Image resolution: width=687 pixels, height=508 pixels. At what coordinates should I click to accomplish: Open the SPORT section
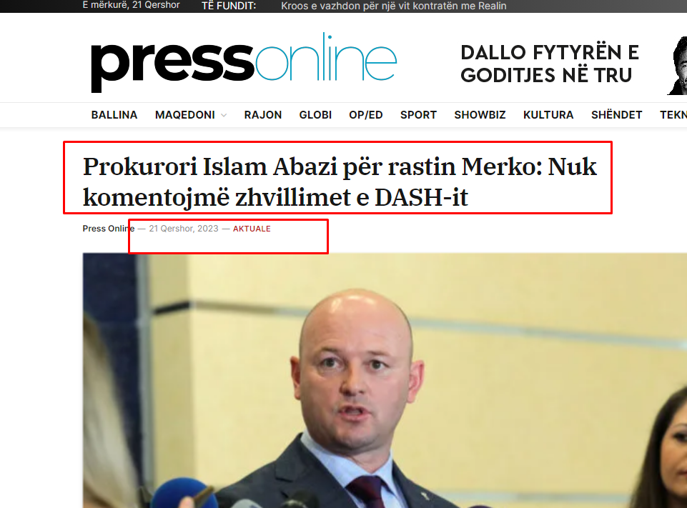point(418,115)
